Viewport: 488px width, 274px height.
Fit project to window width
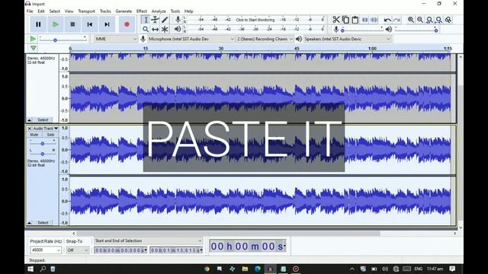[x=439, y=20]
